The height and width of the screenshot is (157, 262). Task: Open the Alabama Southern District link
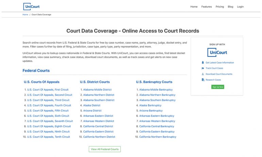point(99,100)
